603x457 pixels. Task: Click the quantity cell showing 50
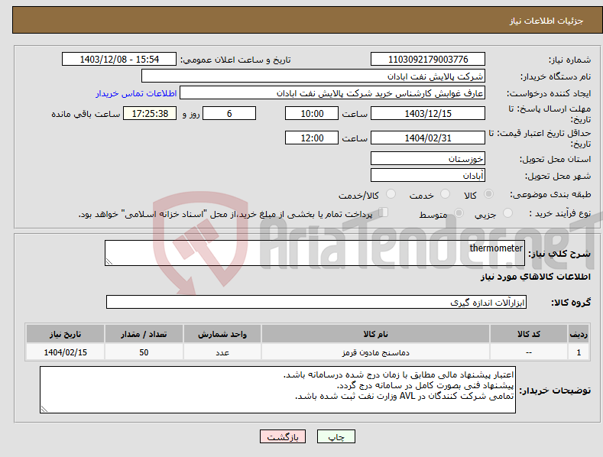point(144,352)
